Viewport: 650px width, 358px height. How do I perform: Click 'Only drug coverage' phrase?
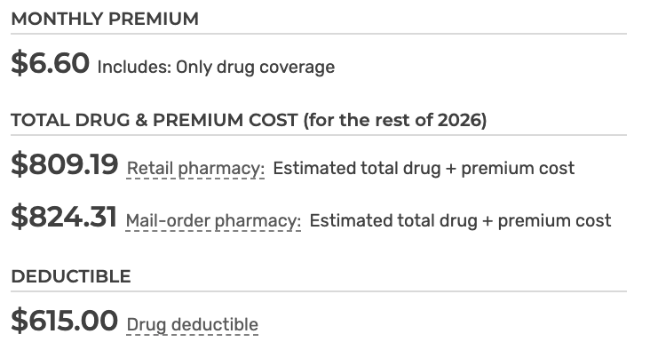click(256, 68)
